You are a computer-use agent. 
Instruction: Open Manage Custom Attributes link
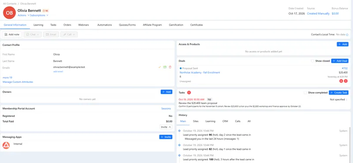[x=18, y=82]
